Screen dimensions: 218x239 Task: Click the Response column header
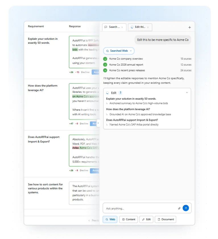click(75, 26)
